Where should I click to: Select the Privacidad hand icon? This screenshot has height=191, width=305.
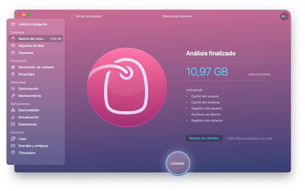coord(13,74)
